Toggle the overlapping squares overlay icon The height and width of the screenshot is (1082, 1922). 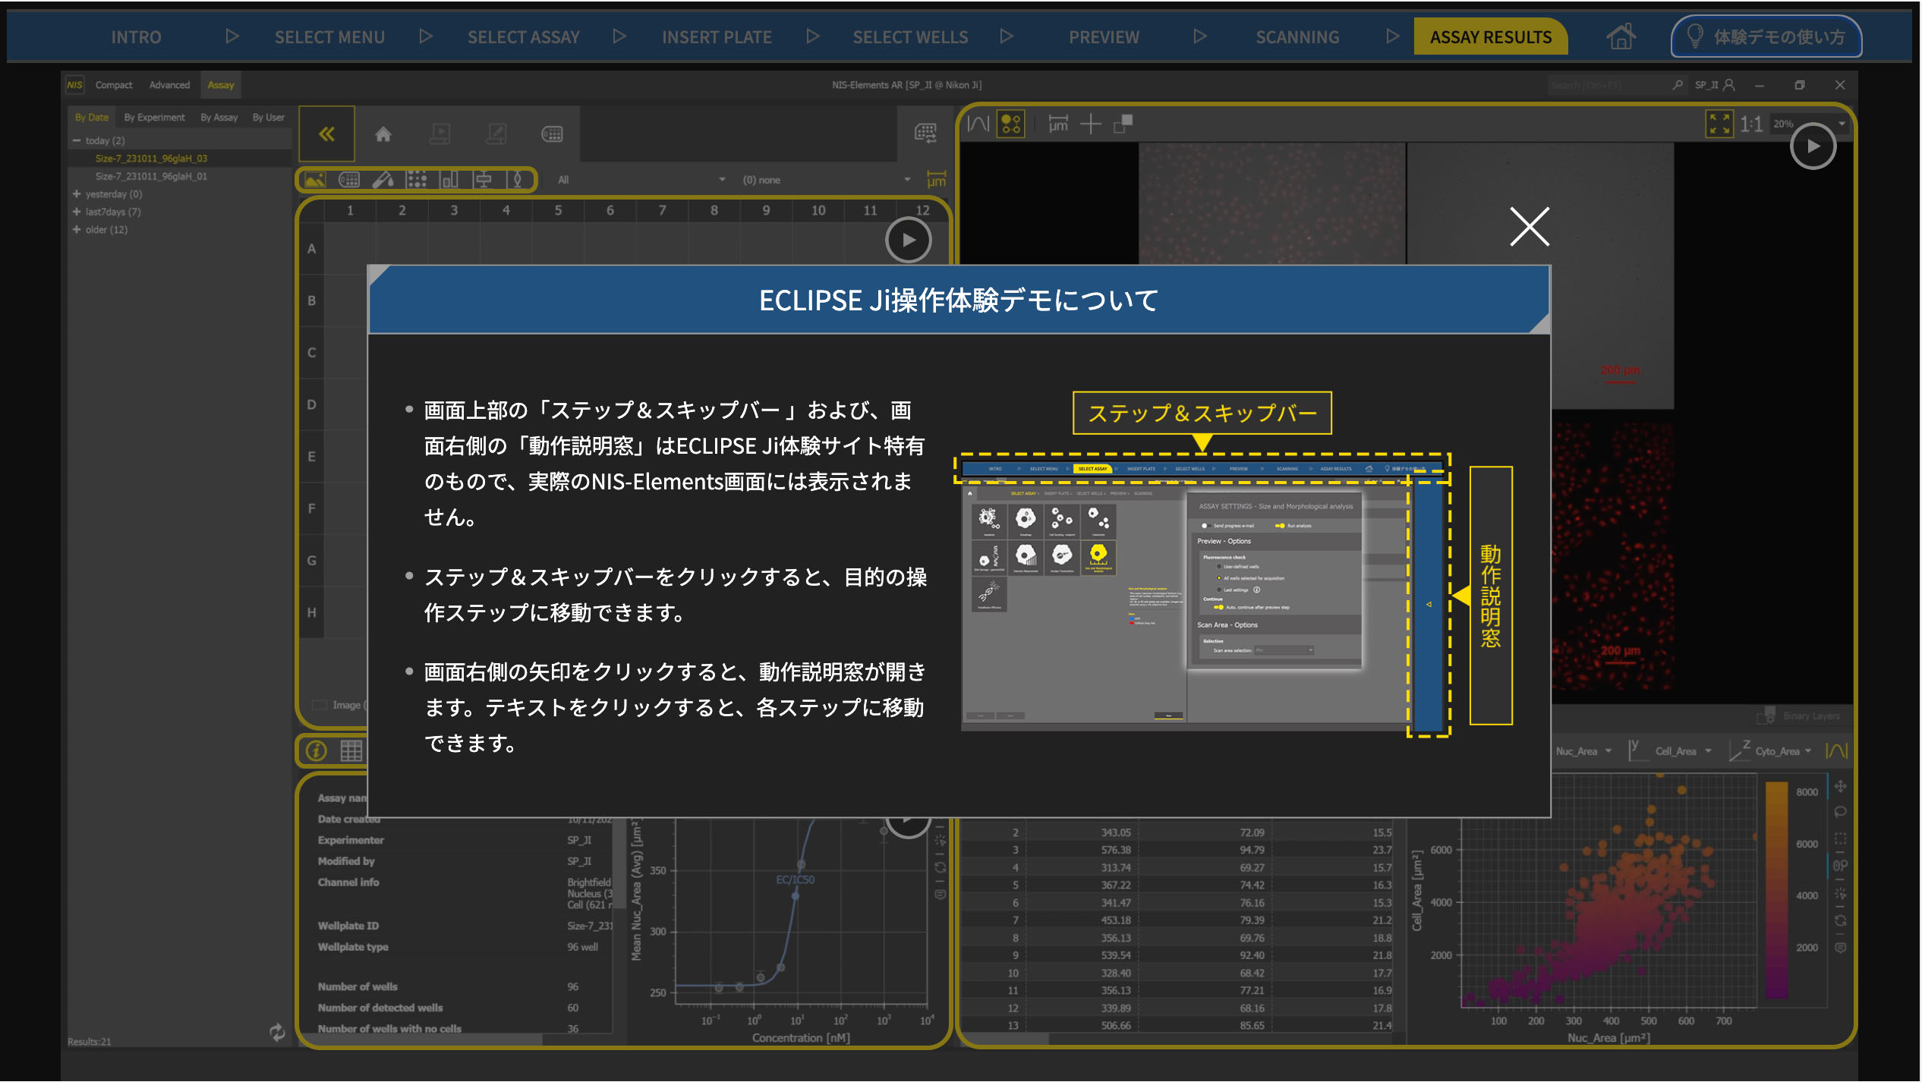point(1123,124)
